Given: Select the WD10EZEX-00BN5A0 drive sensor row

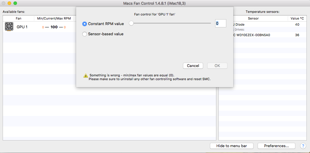Looking at the screenshot, I should click(270, 35).
